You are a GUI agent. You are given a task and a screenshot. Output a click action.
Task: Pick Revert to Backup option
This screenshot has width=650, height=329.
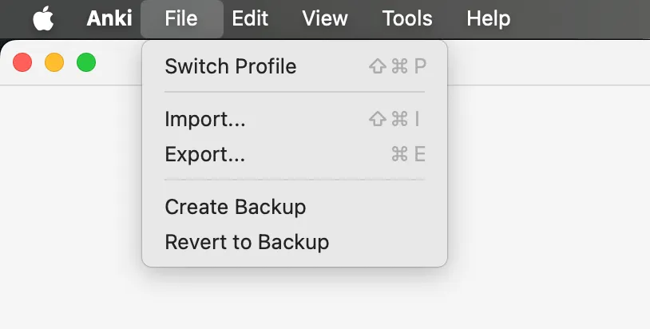[x=247, y=242]
